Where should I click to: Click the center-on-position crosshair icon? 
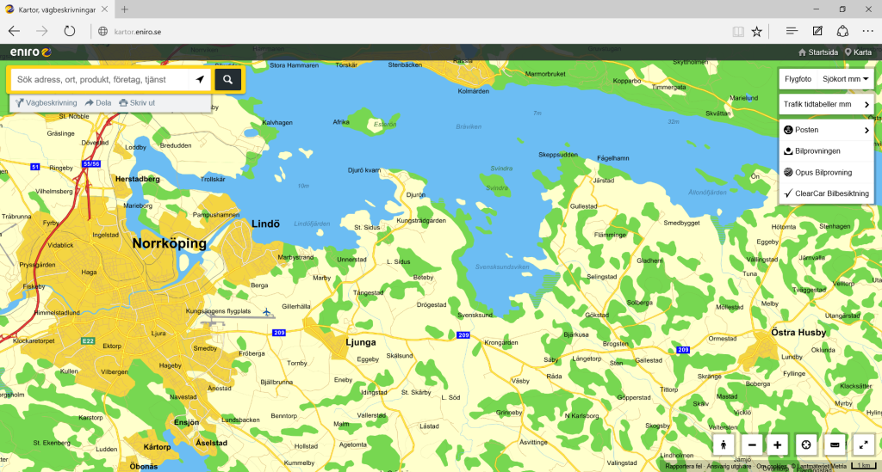pos(806,445)
